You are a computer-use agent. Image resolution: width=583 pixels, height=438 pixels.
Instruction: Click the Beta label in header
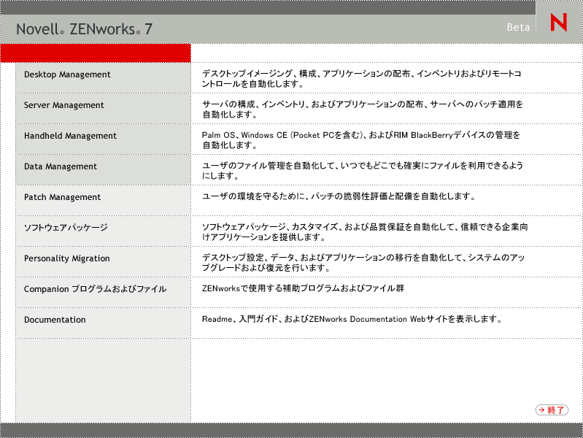(x=518, y=27)
